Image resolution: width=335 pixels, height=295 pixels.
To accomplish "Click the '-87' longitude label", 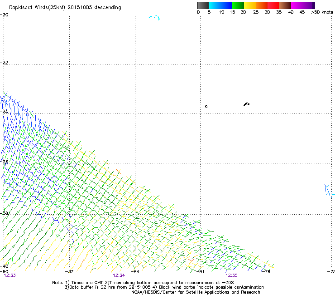I will coord(69,272).
